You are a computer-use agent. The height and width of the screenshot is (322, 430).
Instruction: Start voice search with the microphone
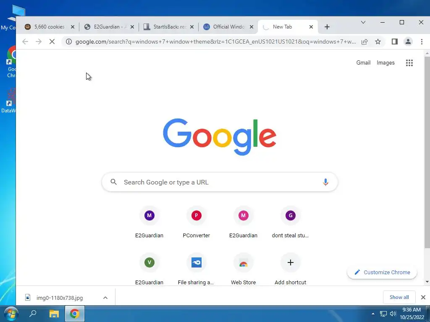click(x=325, y=182)
